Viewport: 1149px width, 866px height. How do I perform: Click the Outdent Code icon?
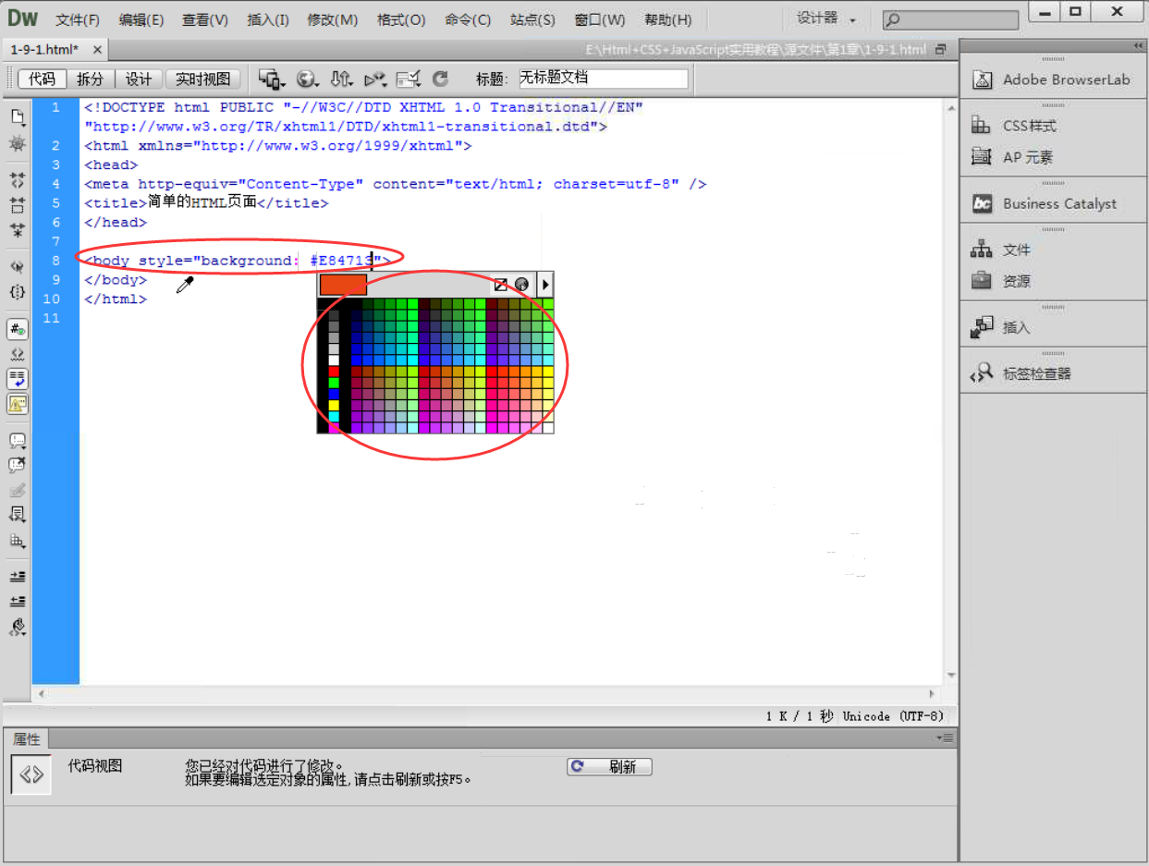pyautogui.click(x=18, y=601)
